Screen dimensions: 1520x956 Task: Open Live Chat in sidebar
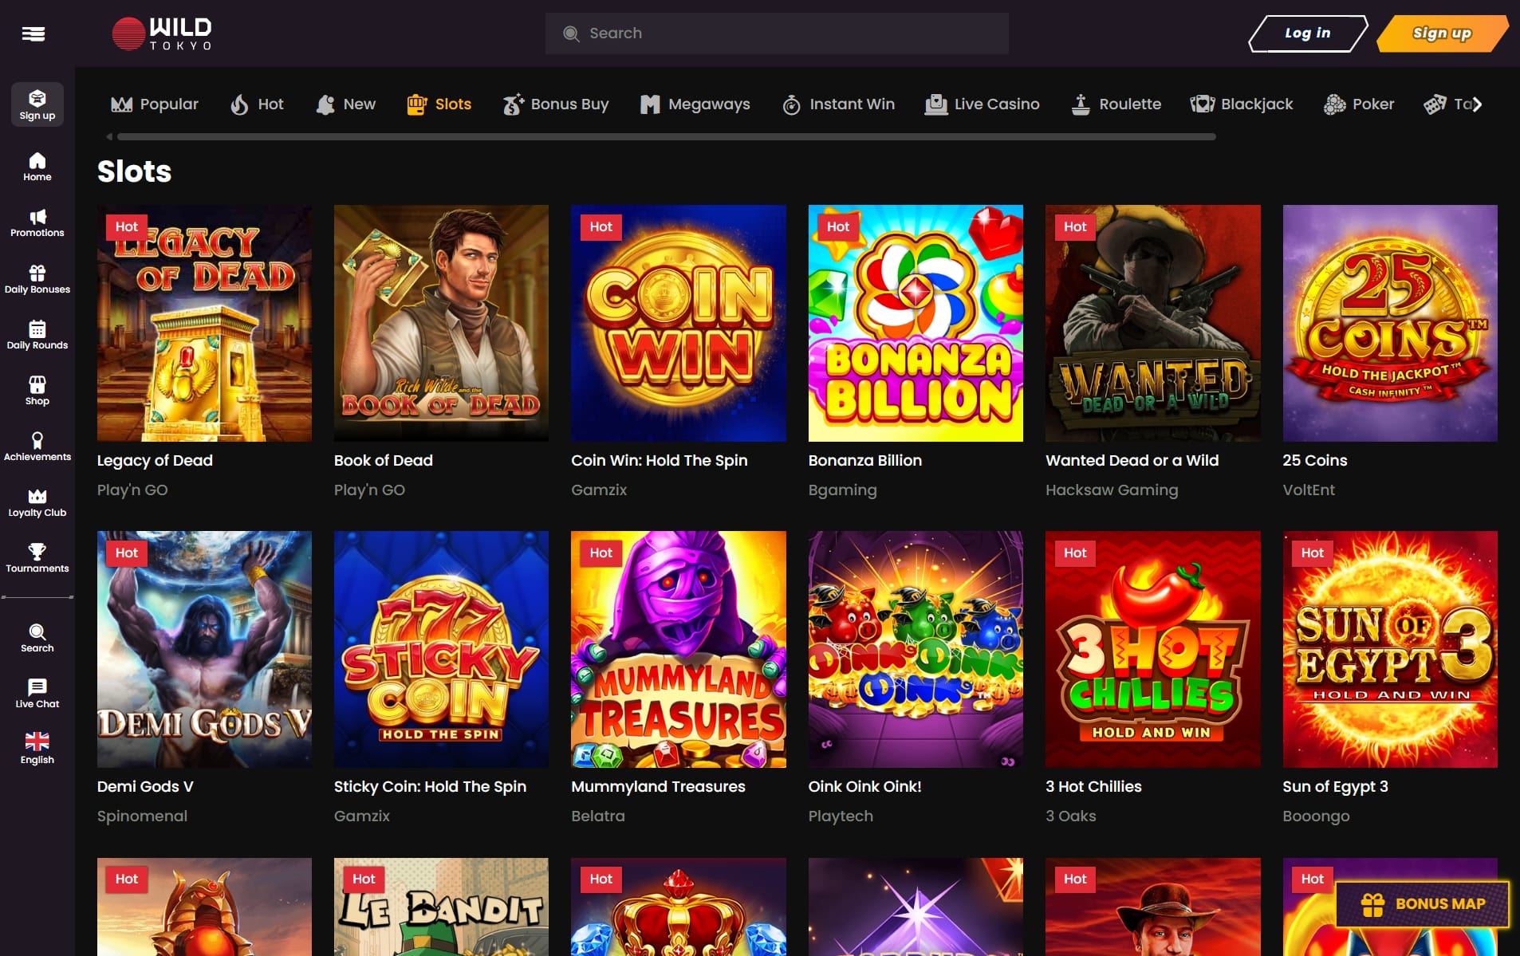click(37, 694)
